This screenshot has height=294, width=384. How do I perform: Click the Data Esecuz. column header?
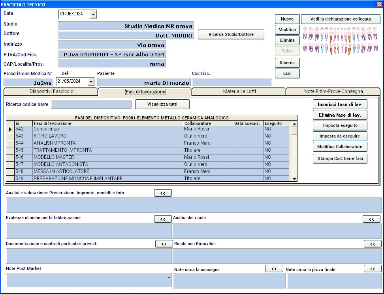point(248,123)
